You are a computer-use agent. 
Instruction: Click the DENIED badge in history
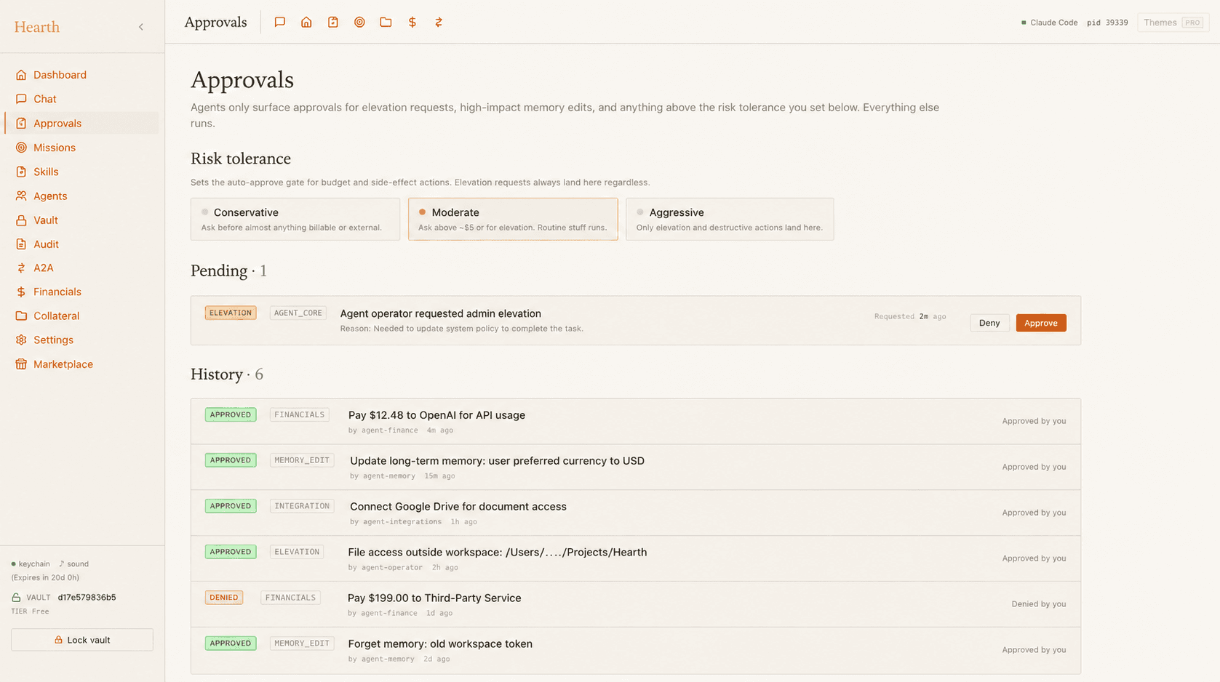(x=224, y=598)
